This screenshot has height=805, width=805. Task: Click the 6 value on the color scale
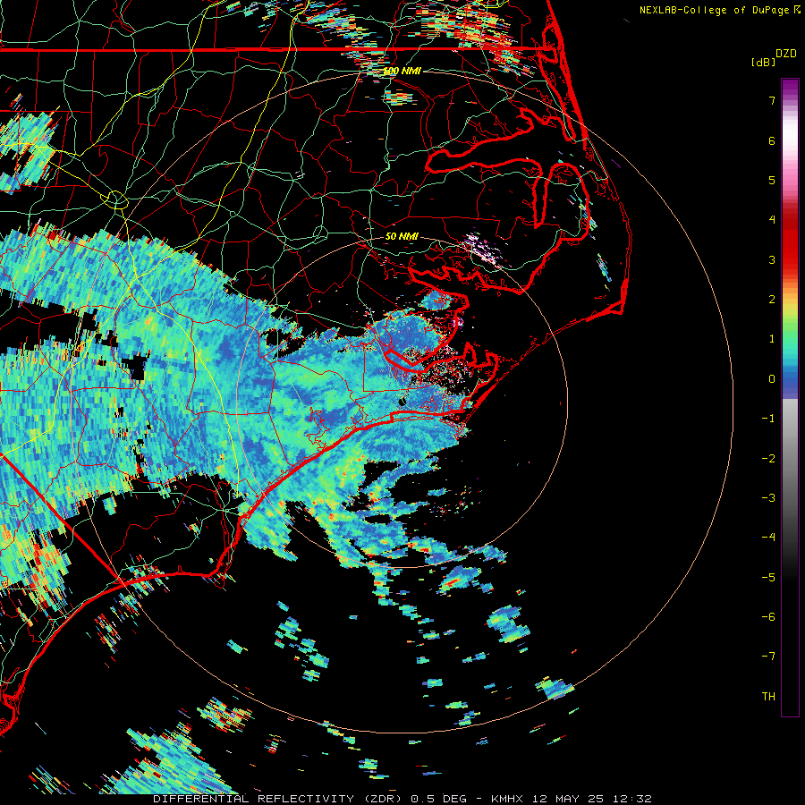(772, 140)
